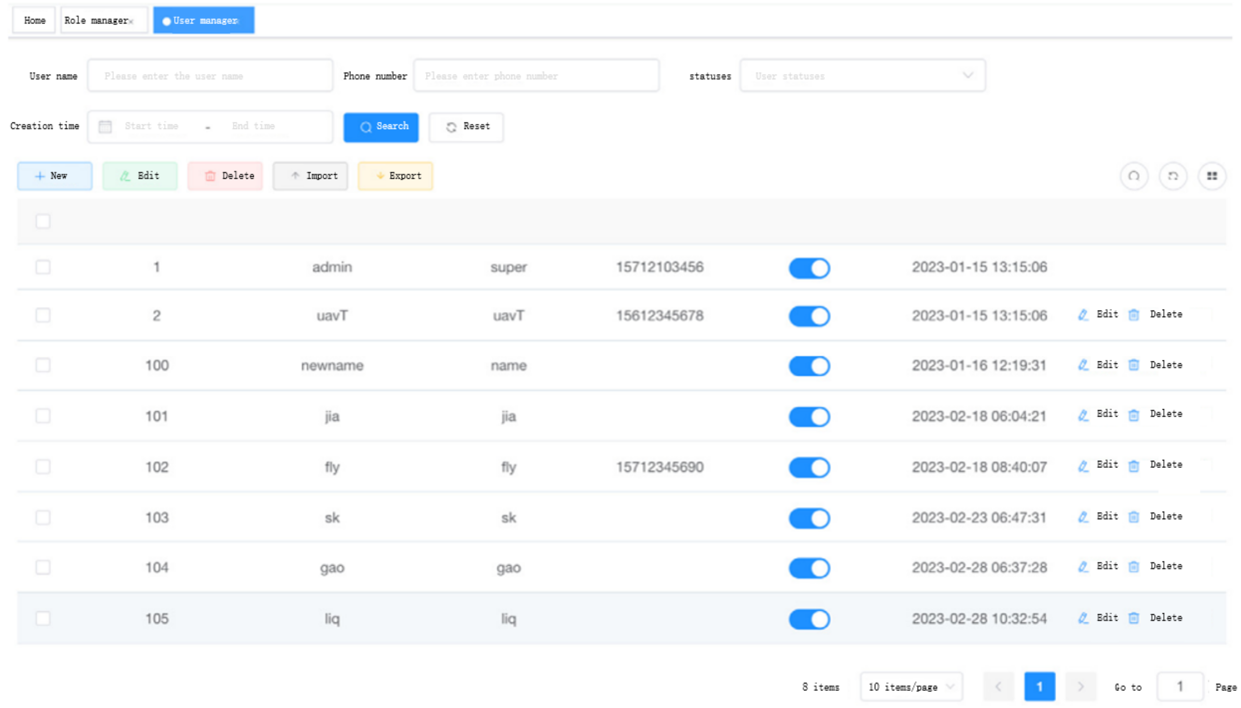Open the Home tab
The height and width of the screenshot is (708, 1241).
[x=35, y=20]
